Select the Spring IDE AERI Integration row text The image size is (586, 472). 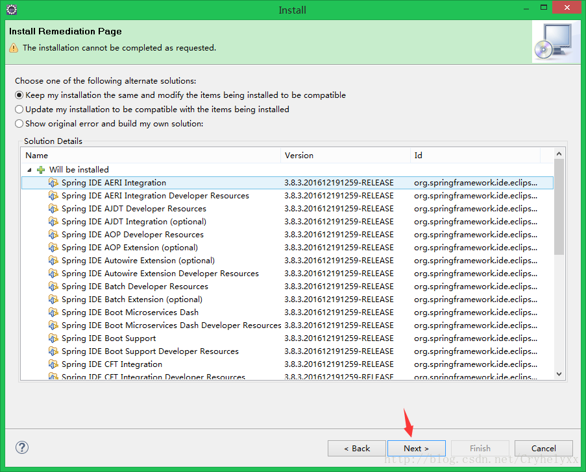[114, 183]
